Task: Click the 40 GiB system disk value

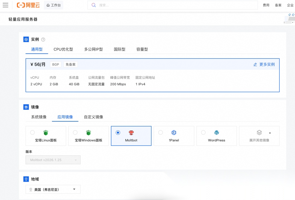Action: point(74,84)
